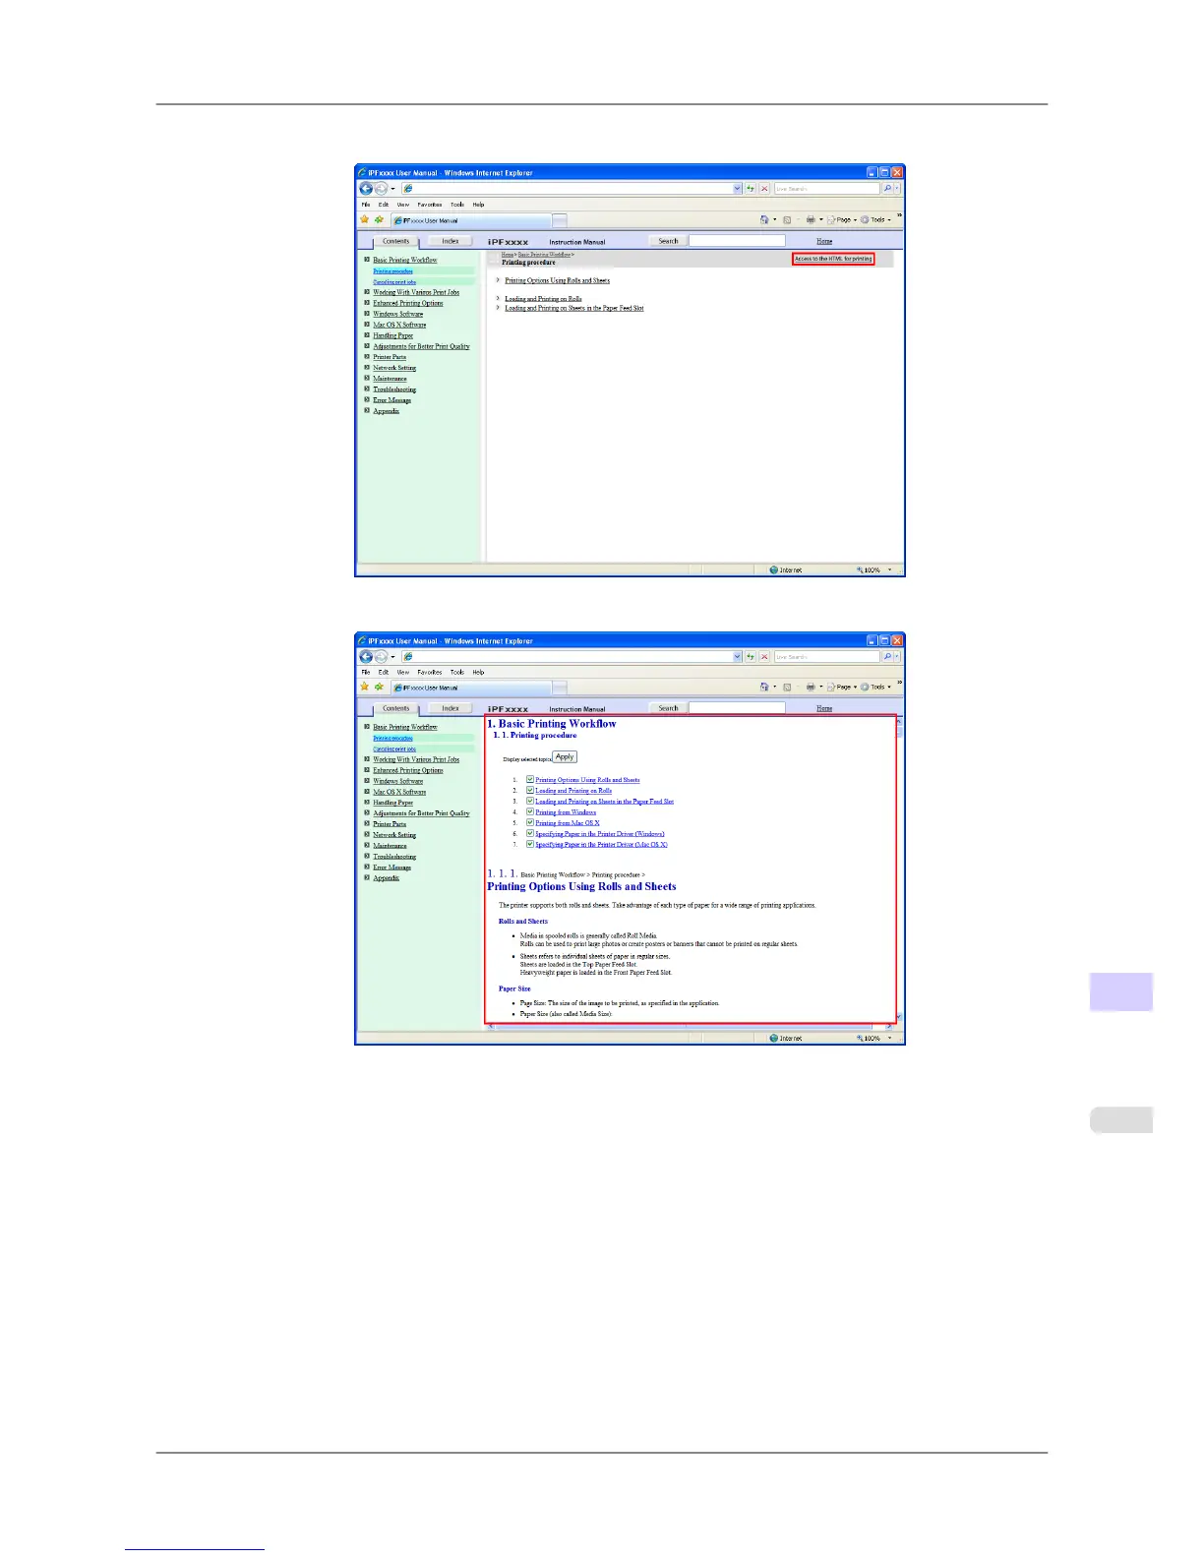
Task: Click Access to the HTML for printing
Action: click(x=833, y=259)
